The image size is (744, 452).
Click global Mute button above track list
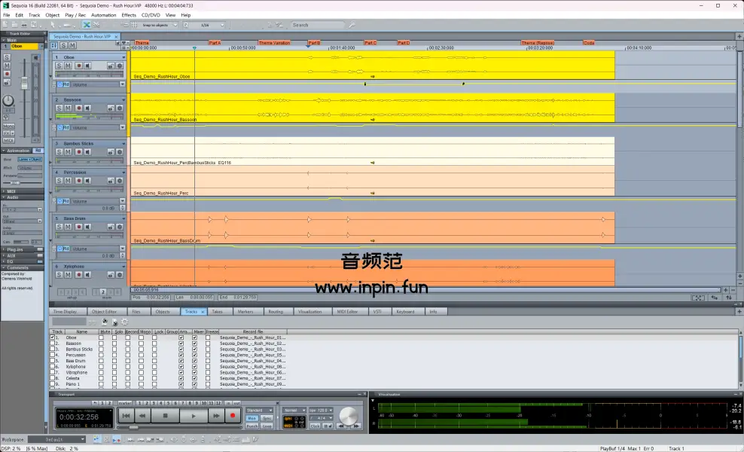[x=72, y=45]
